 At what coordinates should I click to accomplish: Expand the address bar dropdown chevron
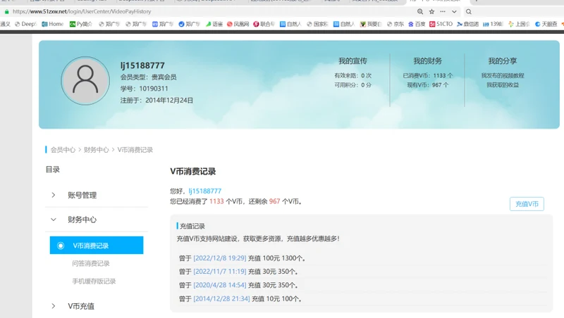454,11
